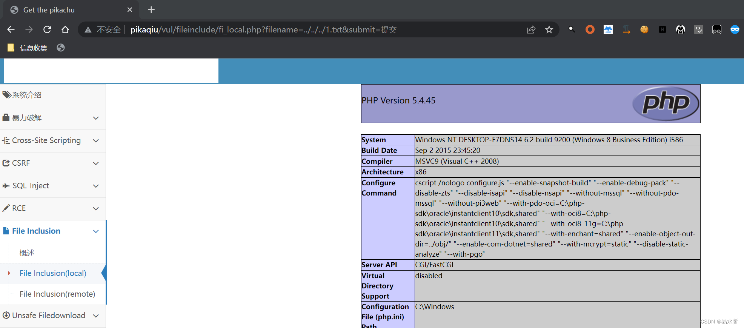
Task: Click the Build Date value Sep 2 2015
Action: [448, 150]
